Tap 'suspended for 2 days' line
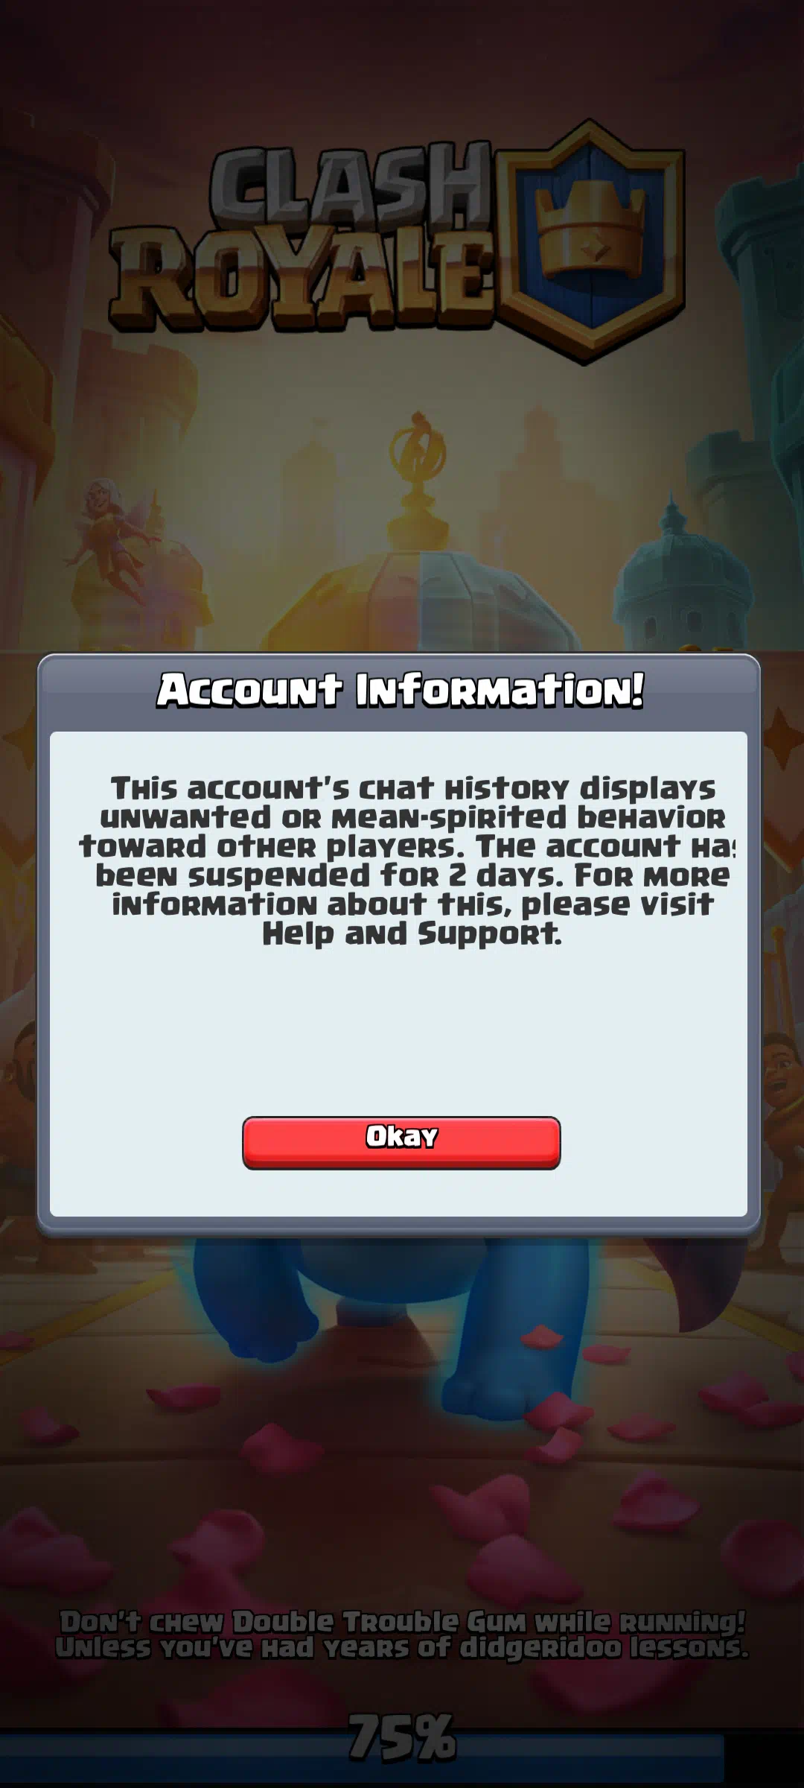Image resolution: width=804 pixels, height=1788 pixels. tap(412, 875)
